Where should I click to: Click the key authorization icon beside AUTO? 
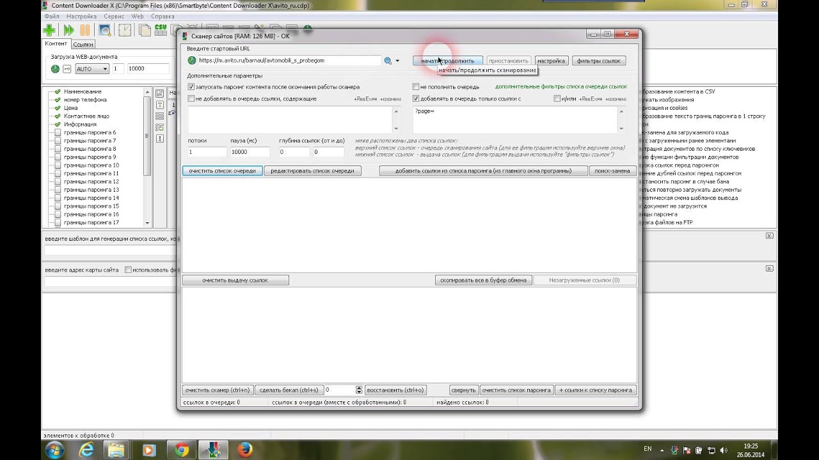67,68
